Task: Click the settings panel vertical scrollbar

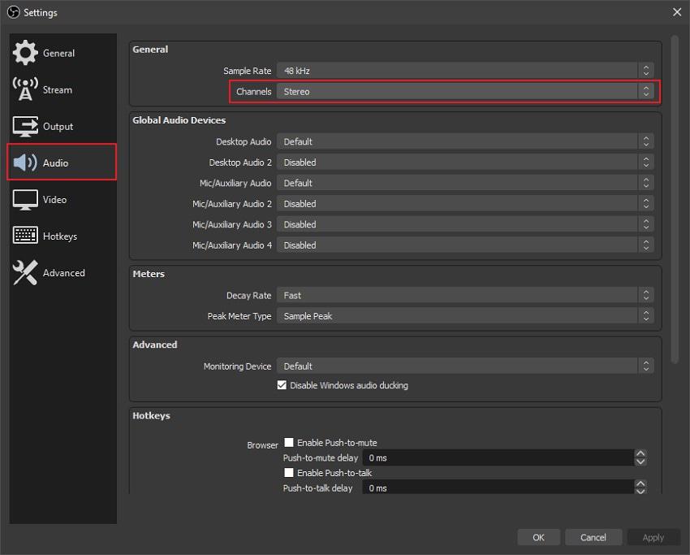Action: (x=675, y=199)
